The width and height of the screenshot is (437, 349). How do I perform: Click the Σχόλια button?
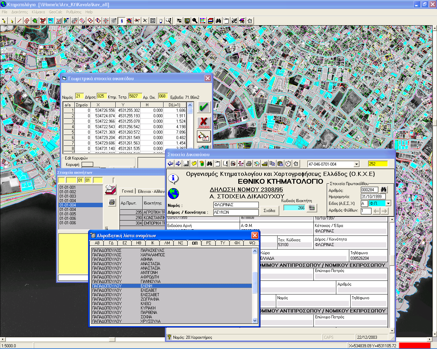click(x=269, y=211)
